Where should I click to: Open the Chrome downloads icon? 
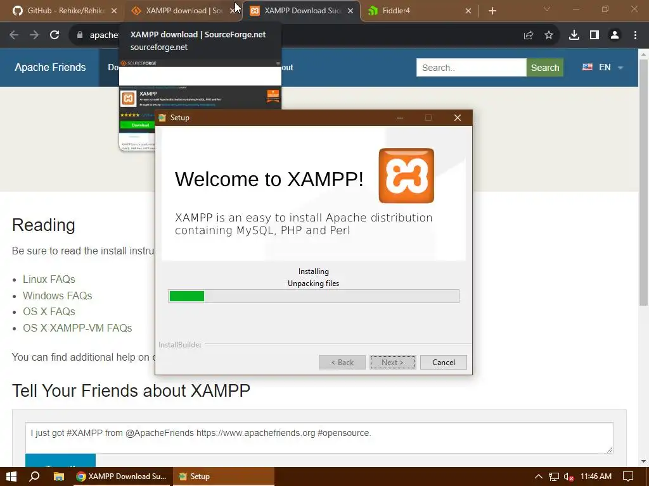[574, 35]
